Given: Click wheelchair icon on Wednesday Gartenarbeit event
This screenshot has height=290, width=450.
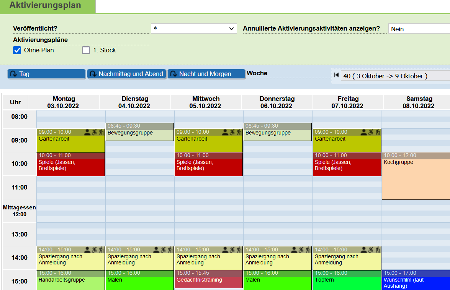Looking at the screenshot, I should pyautogui.click(x=232, y=132).
